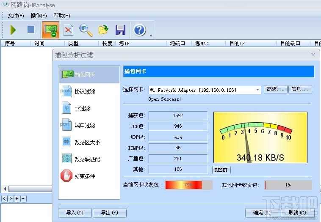The height and width of the screenshot is (222, 321).
Task: Click the save floppy disk icon
Action: 121,30
